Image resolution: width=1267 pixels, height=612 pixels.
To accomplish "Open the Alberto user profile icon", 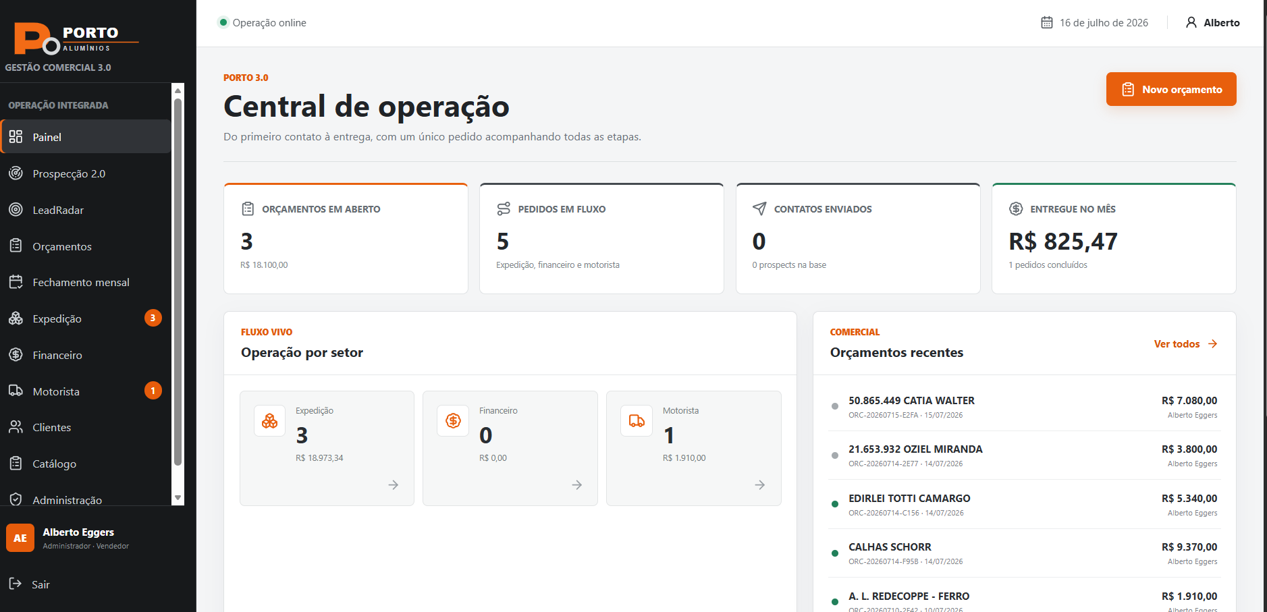I will point(1191,23).
